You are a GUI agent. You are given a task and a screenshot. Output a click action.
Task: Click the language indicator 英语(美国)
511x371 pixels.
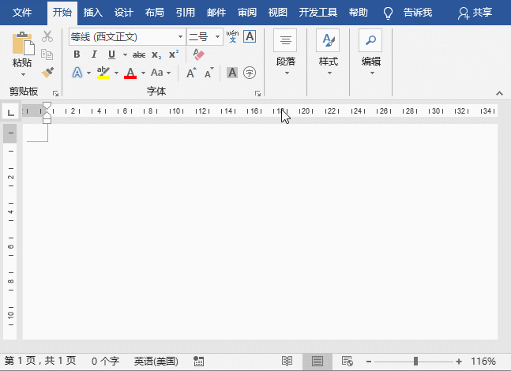click(x=156, y=361)
